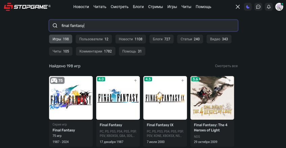This screenshot has width=286, height=148.
Task: Add Final Fantasy to collection with plus icon
Action: point(135,80)
